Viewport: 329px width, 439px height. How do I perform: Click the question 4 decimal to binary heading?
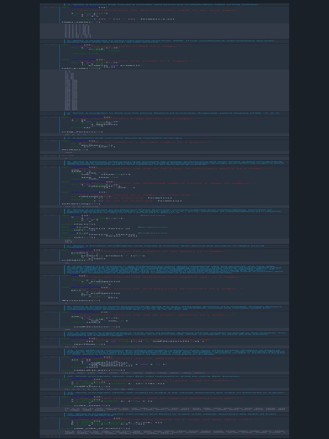click(x=125, y=138)
